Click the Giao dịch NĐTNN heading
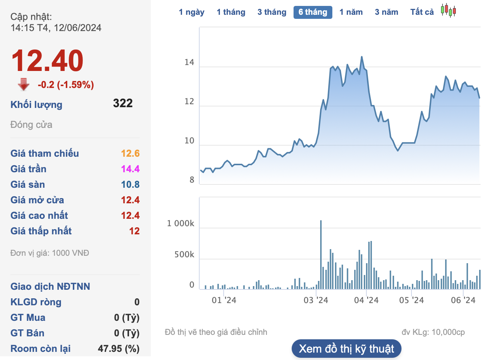The height and width of the screenshot is (360, 488). 50,286
